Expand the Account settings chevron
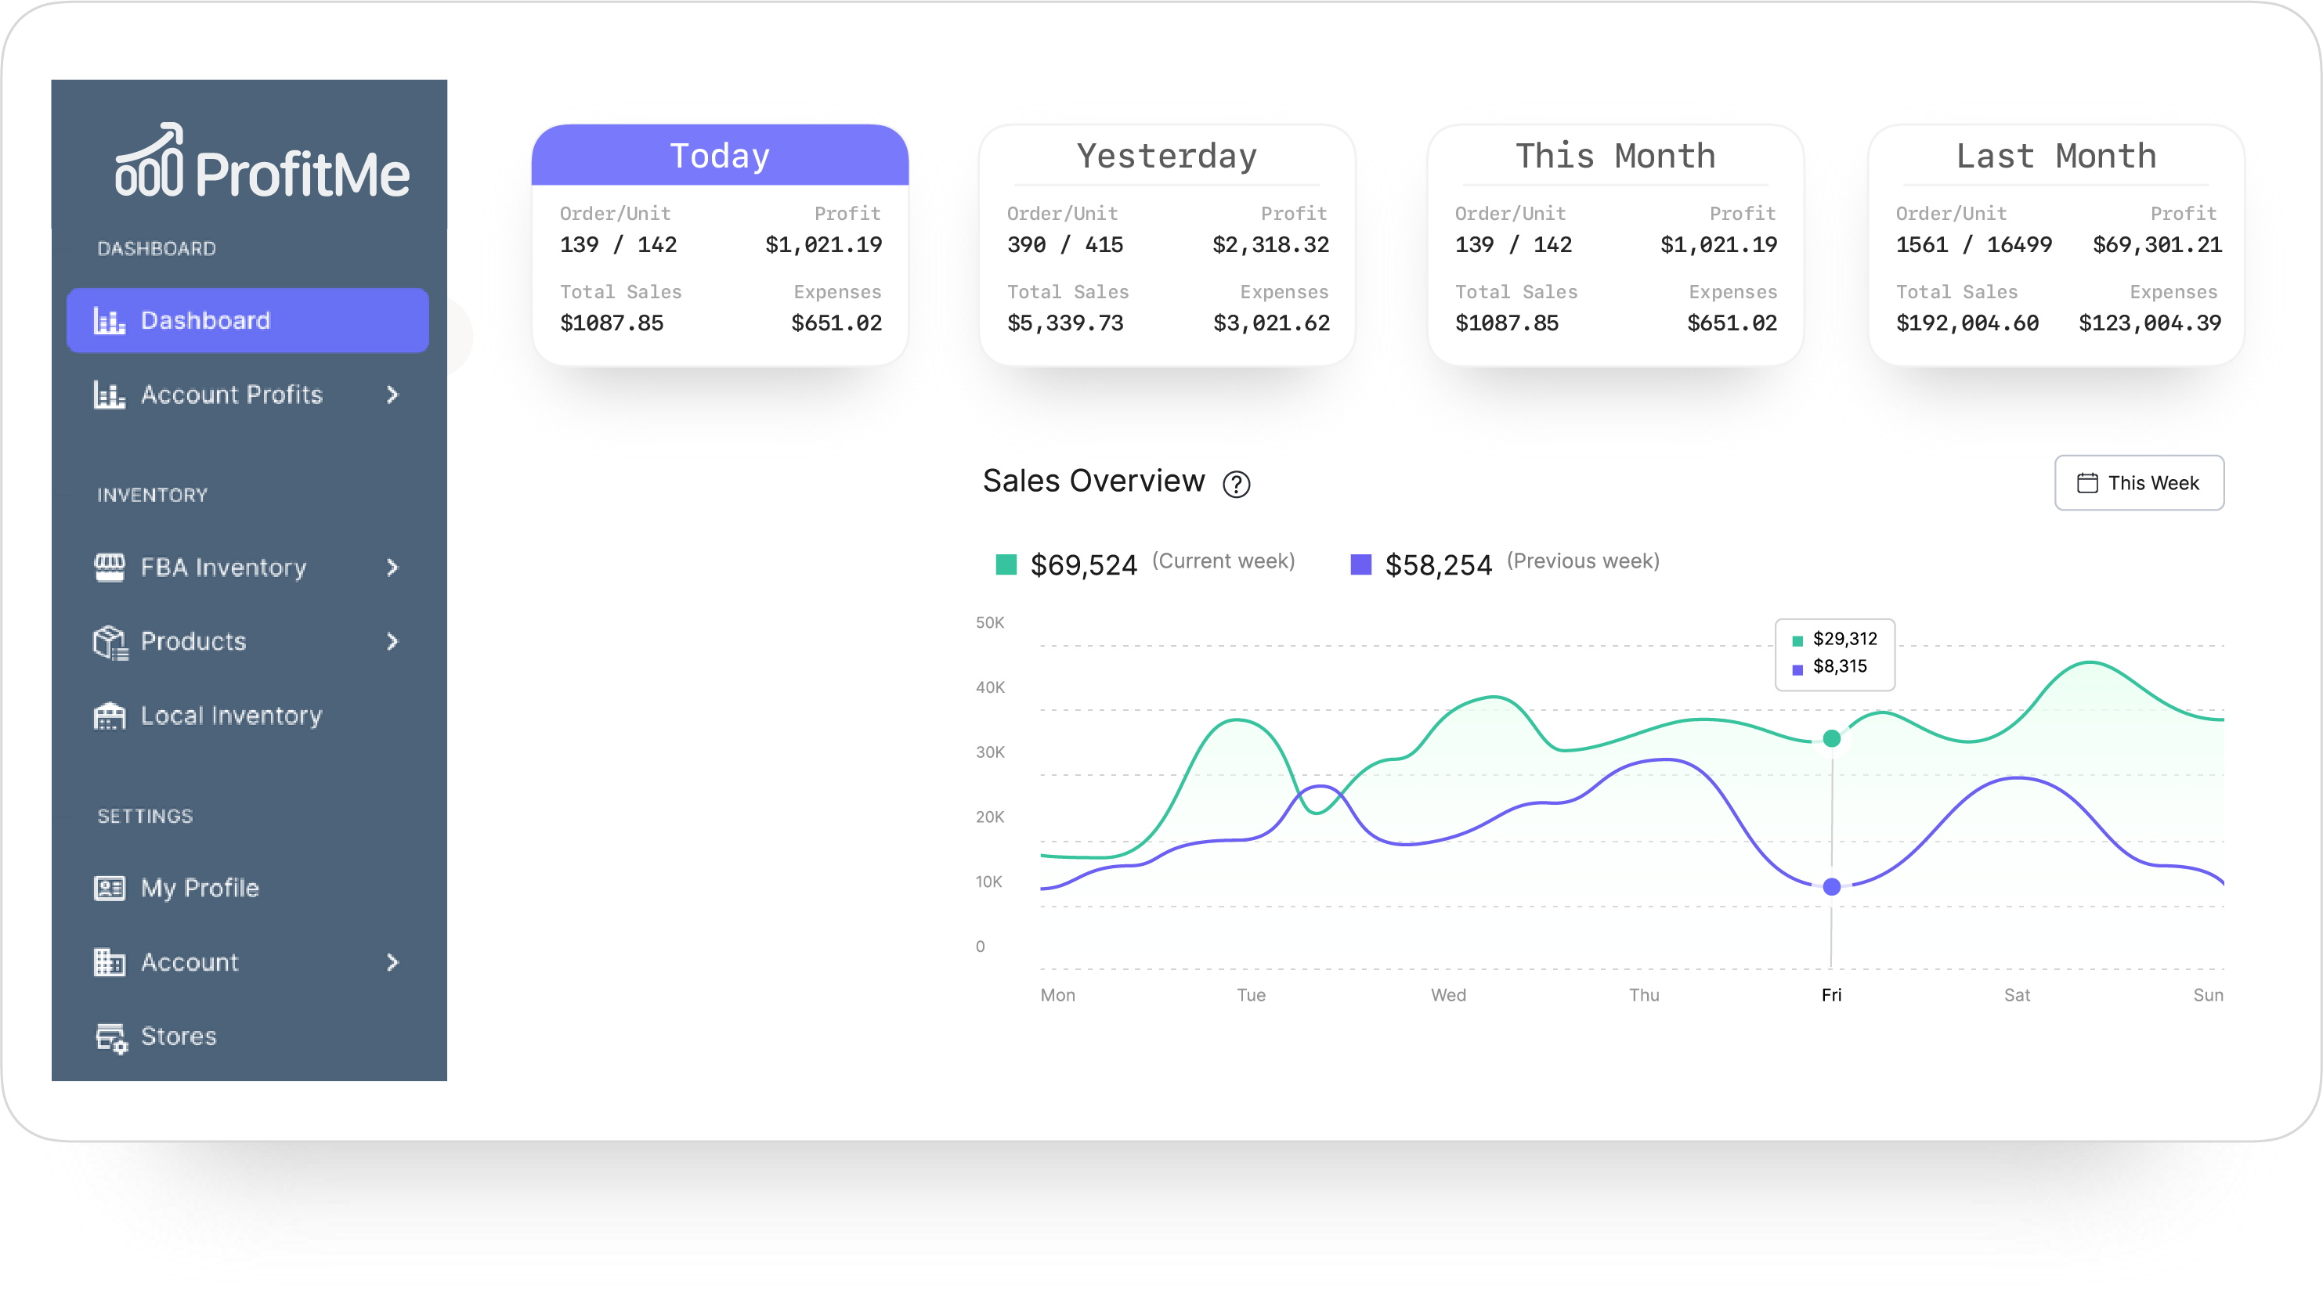 [x=392, y=962]
